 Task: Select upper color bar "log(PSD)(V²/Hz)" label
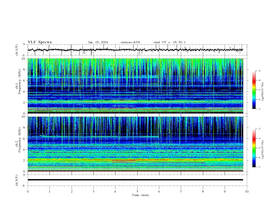pyautogui.click(x=263, y=92)
